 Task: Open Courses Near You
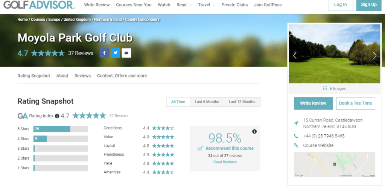[x=134, y=5]
